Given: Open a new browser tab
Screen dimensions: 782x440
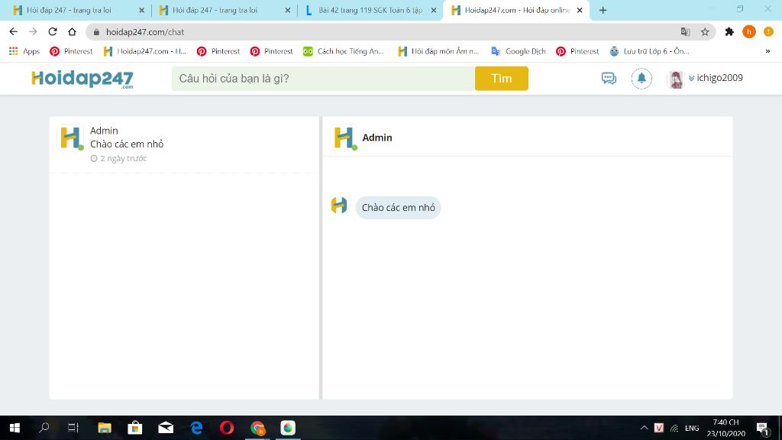Looking at the screenshot, I should [603, 10].
